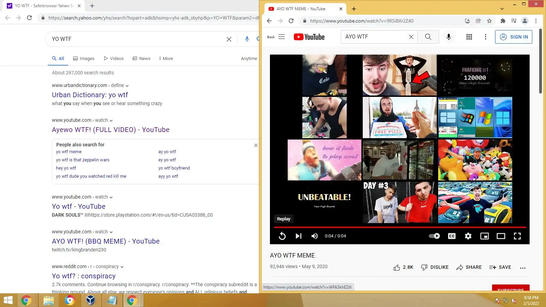Clear the Yahoo search query

pos(229,39)
